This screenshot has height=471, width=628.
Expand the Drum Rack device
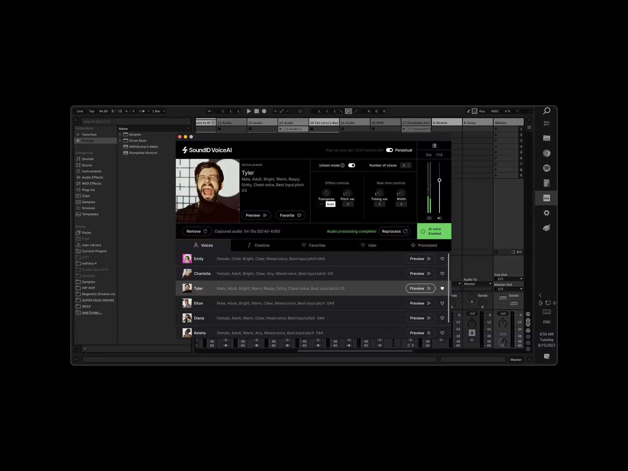(120, 140)
